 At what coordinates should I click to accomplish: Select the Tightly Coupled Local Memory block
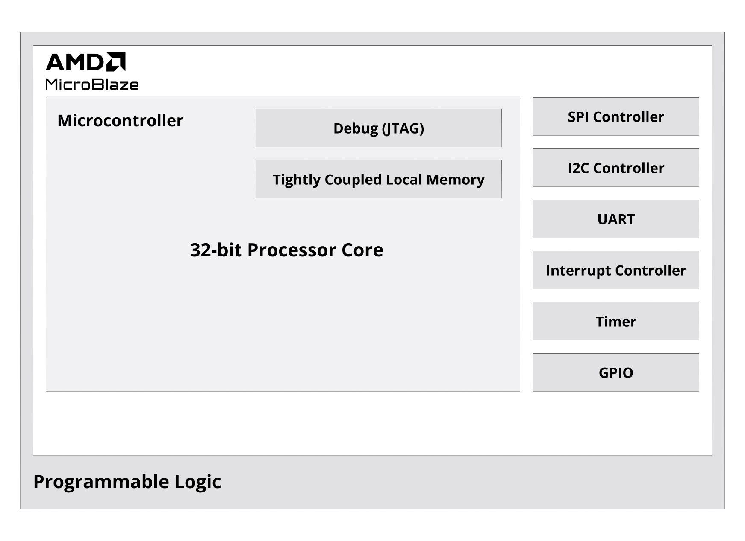[x=378, y=179]
